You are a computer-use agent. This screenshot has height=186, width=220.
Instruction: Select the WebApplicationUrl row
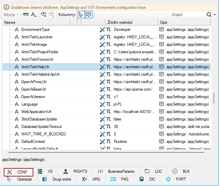tap(106, 112)
